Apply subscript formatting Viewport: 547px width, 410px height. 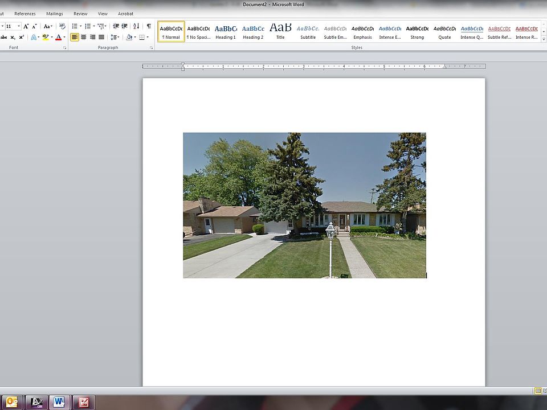13,37
